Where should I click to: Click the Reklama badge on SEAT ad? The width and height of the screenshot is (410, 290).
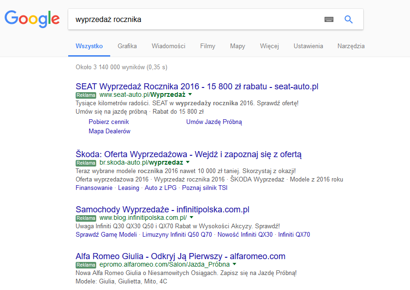(86, 95)
